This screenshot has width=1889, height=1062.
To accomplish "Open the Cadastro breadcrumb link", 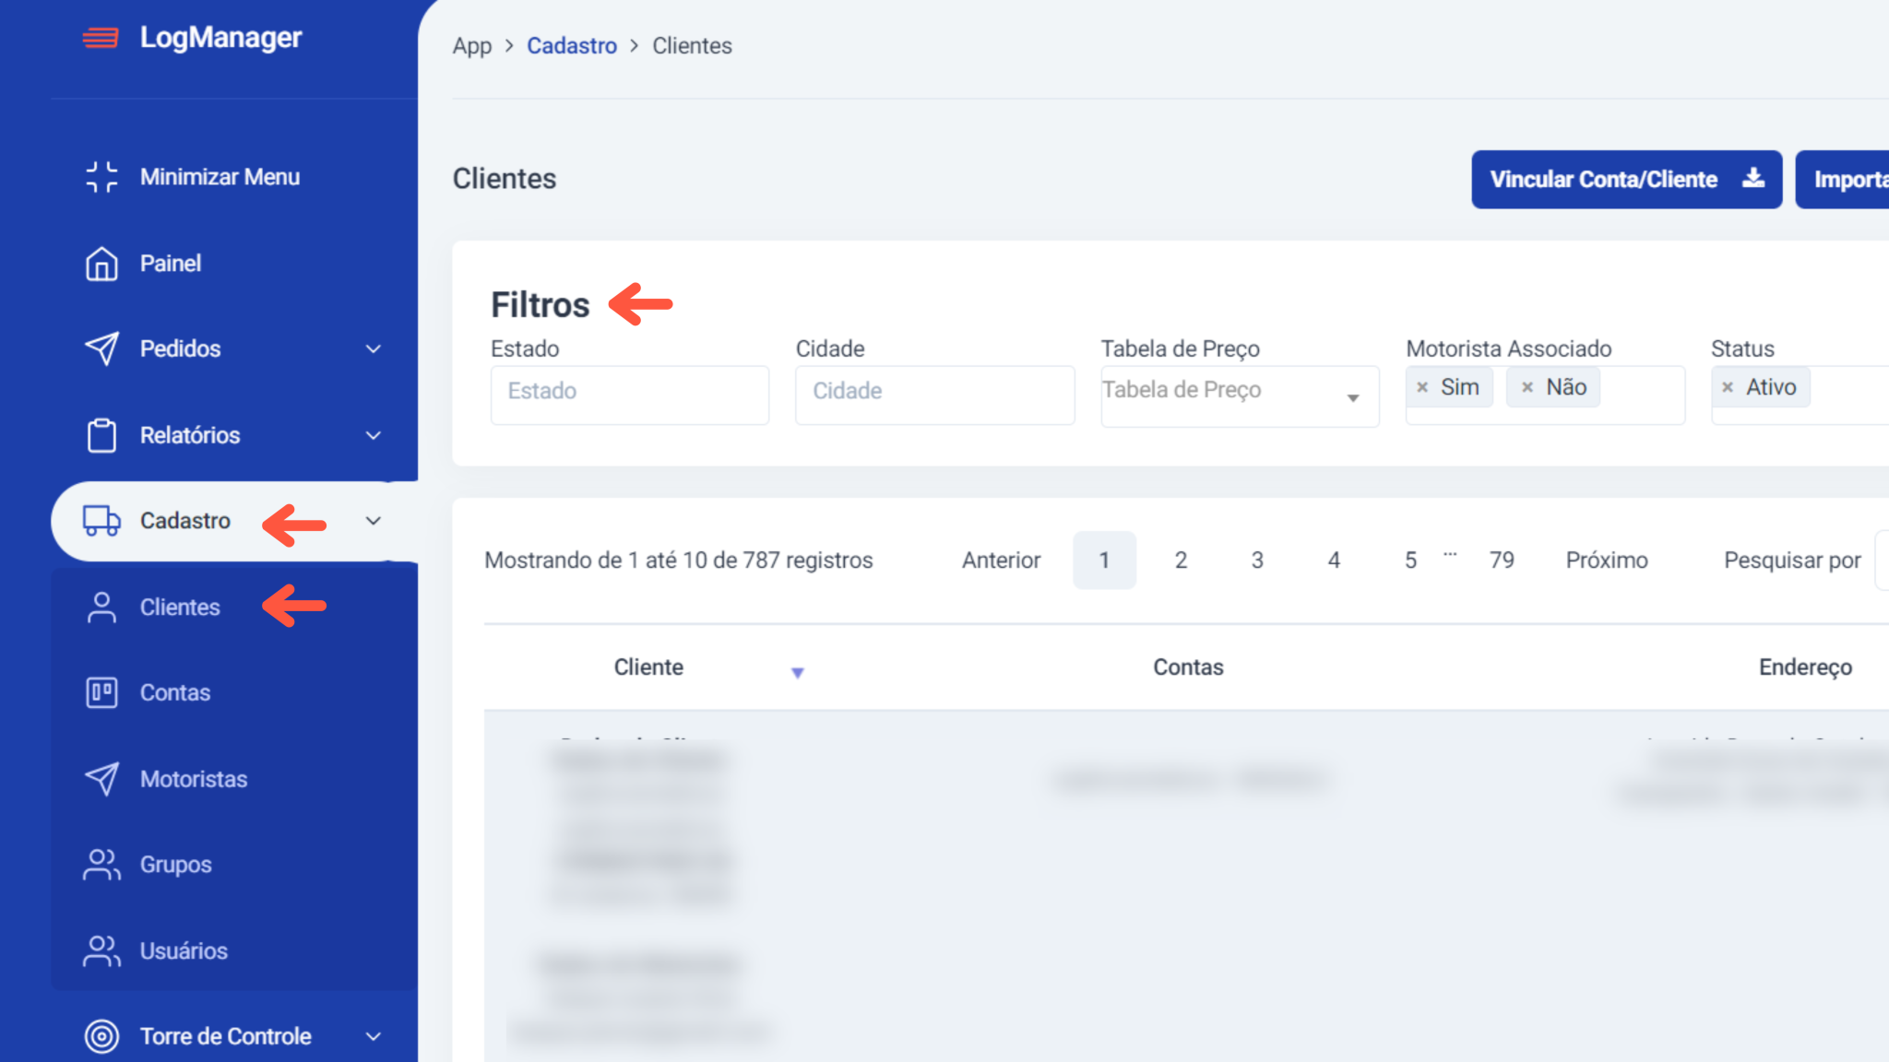I will 572,45.
